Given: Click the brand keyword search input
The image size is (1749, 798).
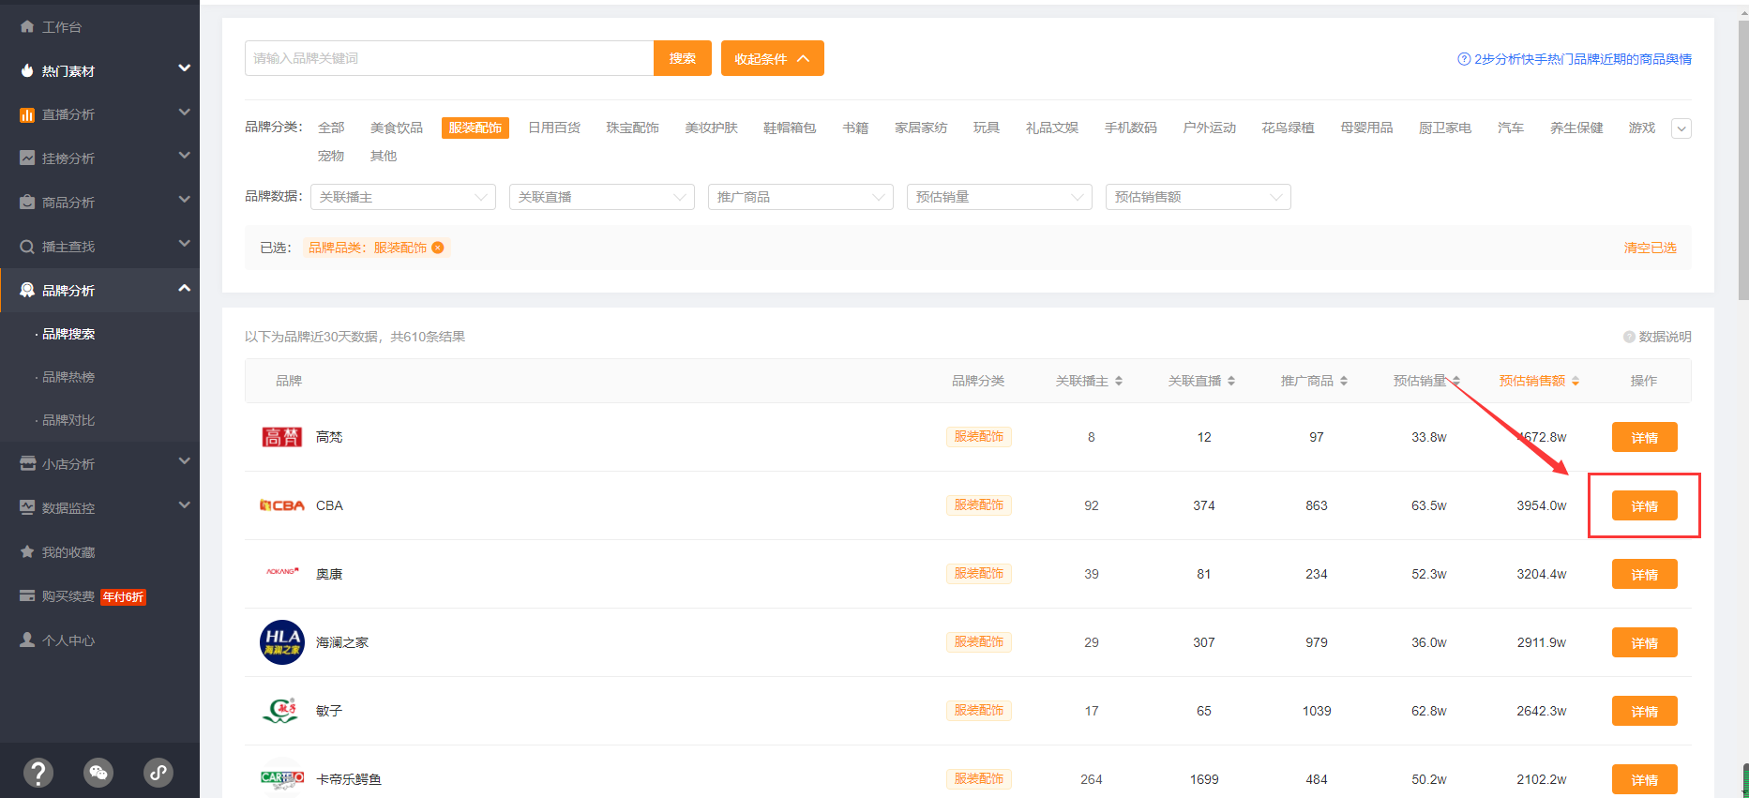Looking at the screenshot, I should (x=449, y=58).
